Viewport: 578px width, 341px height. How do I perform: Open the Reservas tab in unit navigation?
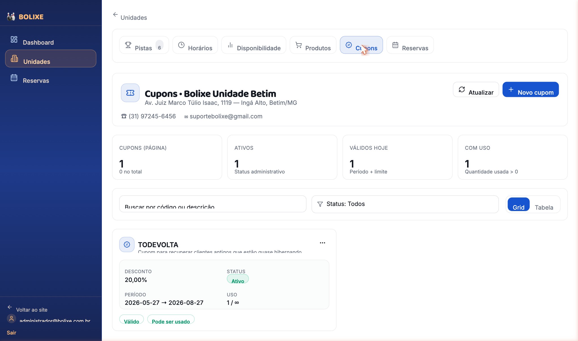(410, 45)
